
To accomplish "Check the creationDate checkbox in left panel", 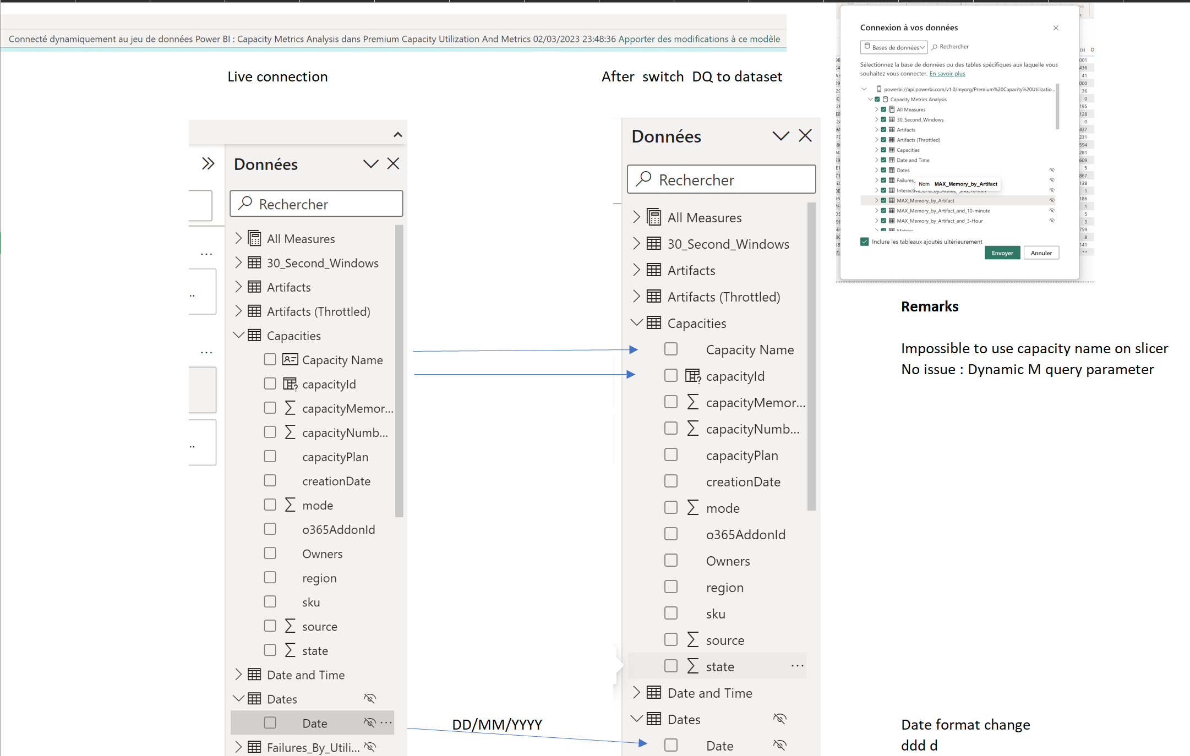I will (270, 480).
